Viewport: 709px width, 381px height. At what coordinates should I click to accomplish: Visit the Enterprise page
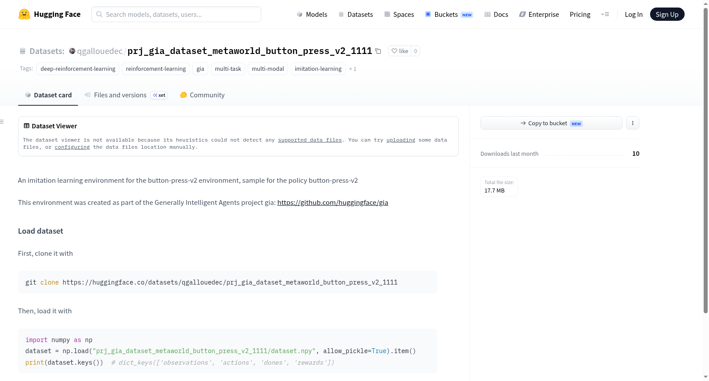click(539, 14)
